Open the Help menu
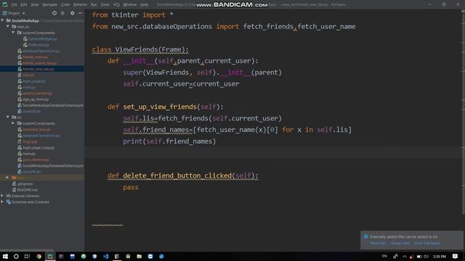This screenshot has width=465, height=261. click(144, 4)
